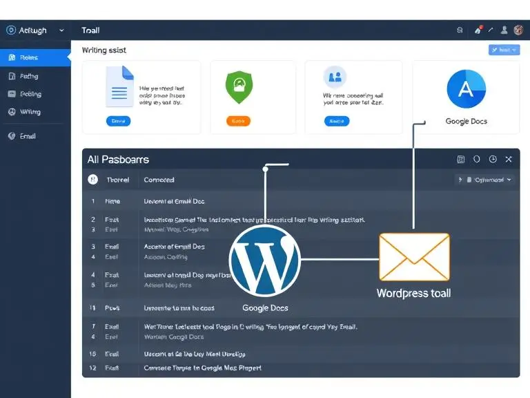Click the Wordpress toall label
Screen dimensions: 530x398
pos(414,293)
